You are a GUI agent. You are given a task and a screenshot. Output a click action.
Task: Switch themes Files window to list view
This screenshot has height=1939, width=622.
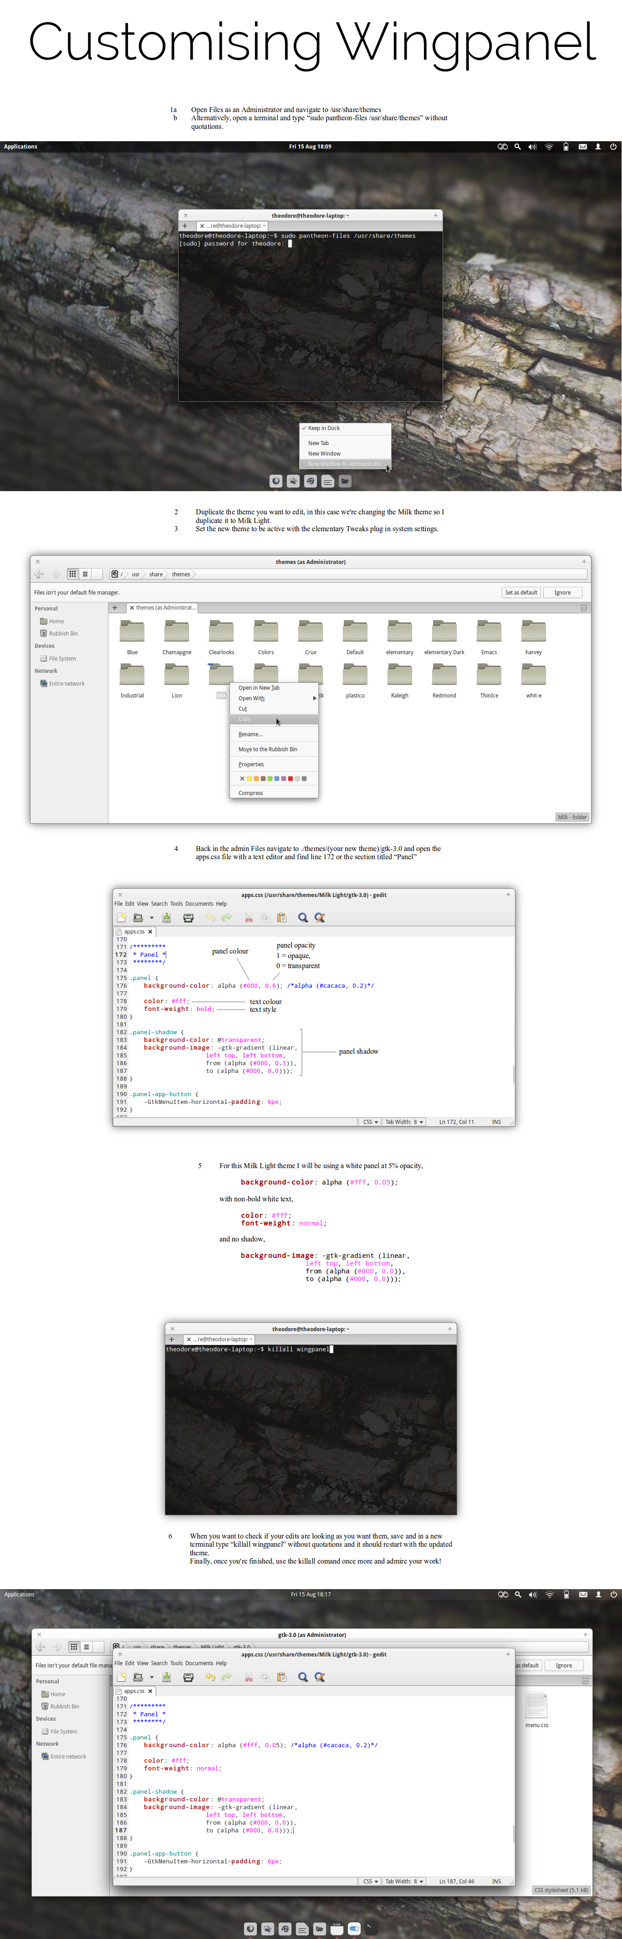85,575
